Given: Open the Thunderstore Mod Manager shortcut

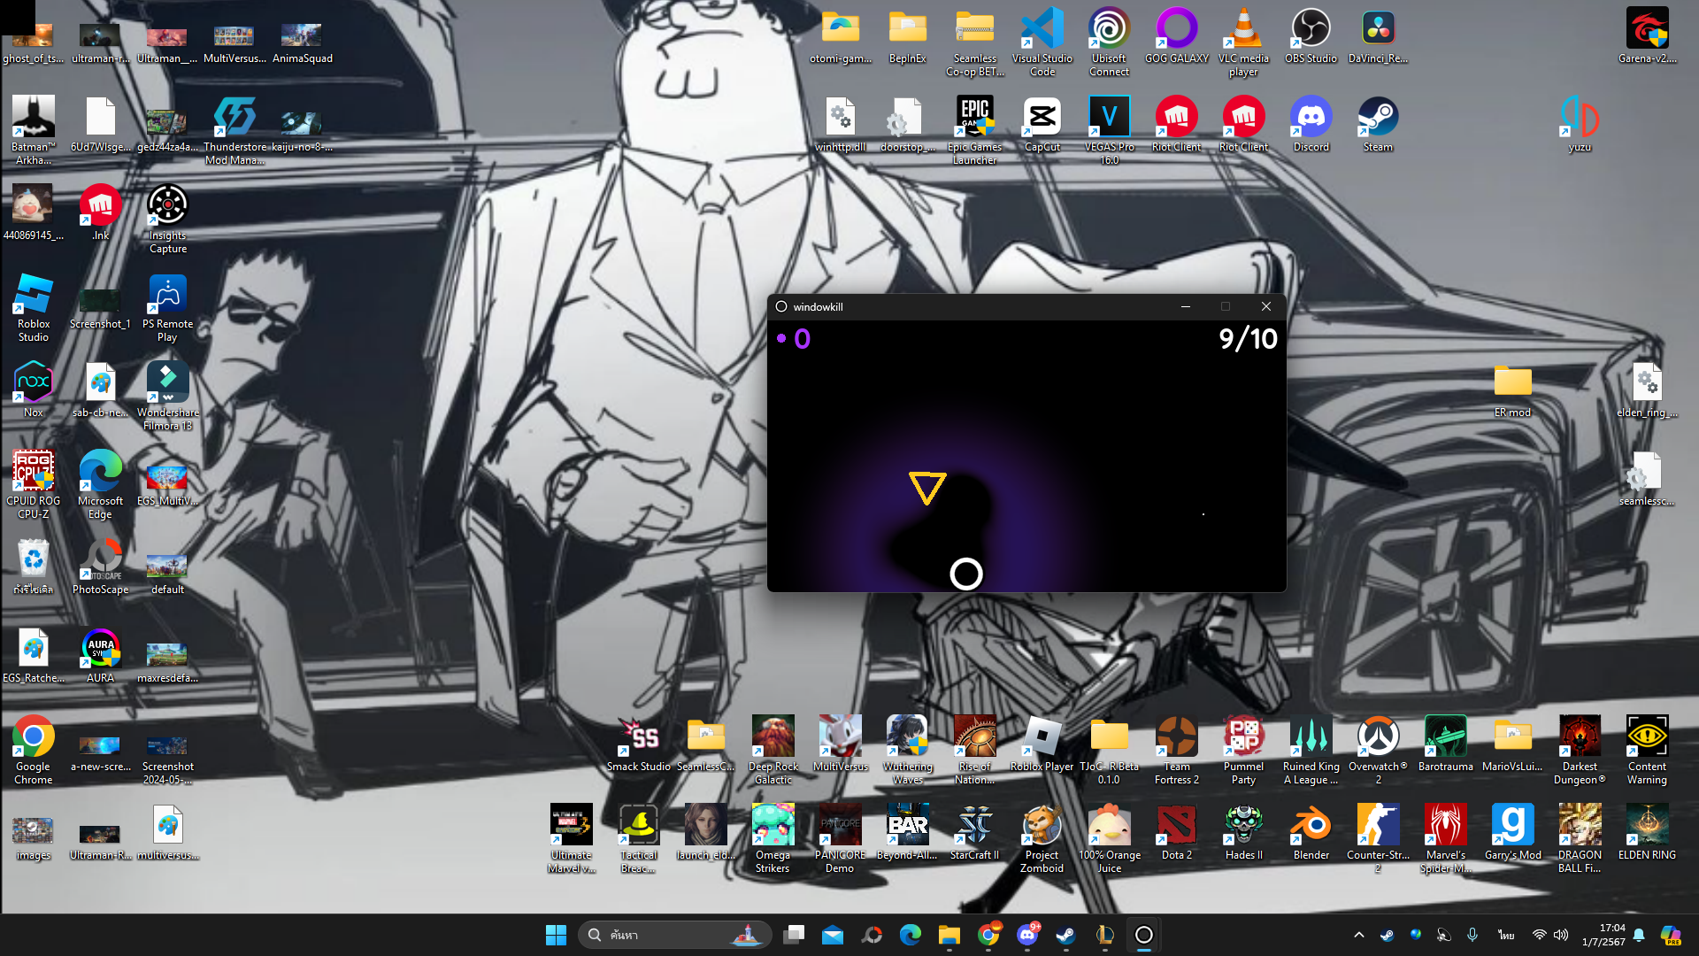Looking at the screenshot, I should tap(234, 130).
